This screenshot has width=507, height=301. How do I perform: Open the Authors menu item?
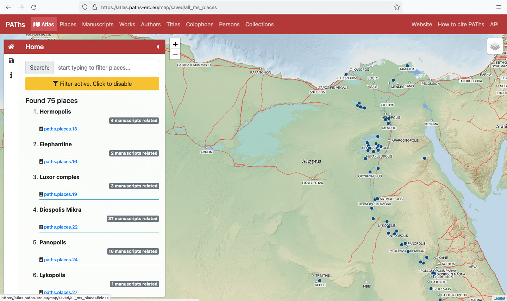(151, 24)
